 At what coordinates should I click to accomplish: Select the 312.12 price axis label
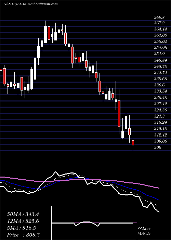click(x=160, y=135)
